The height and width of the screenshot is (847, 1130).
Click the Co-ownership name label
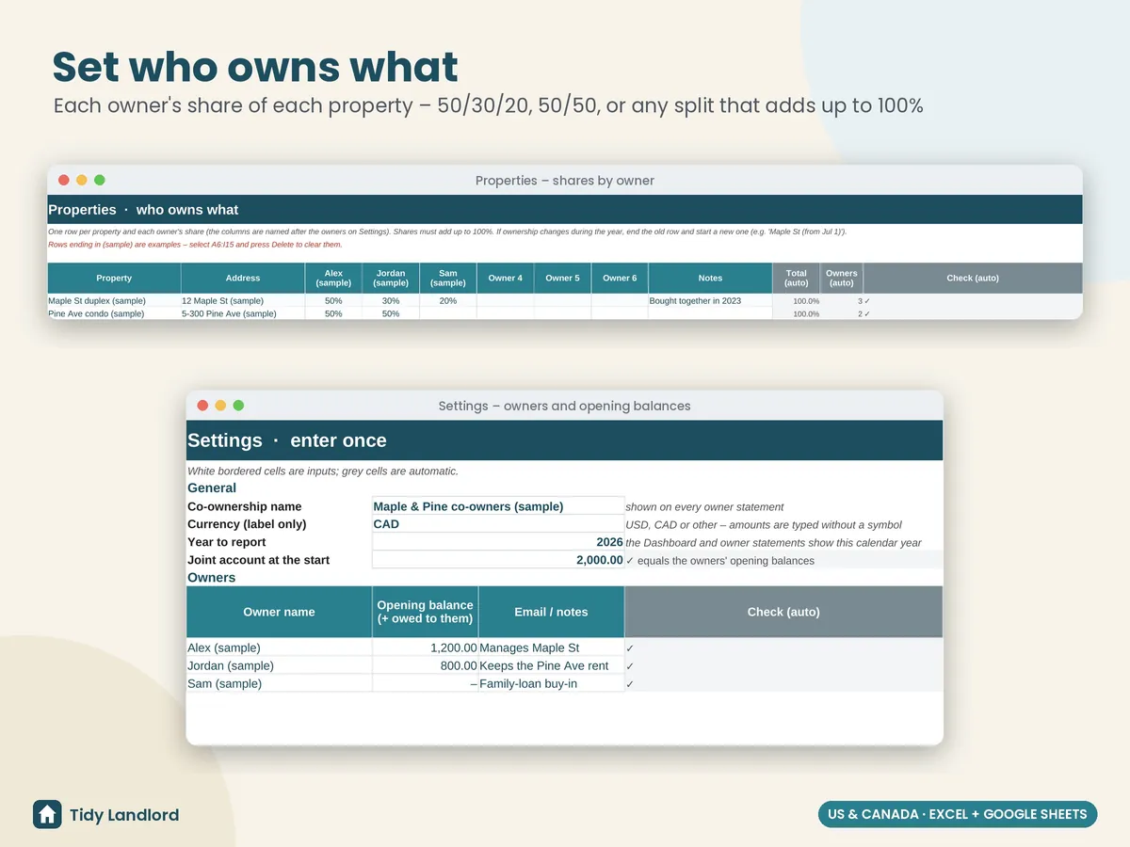[245, 506]
